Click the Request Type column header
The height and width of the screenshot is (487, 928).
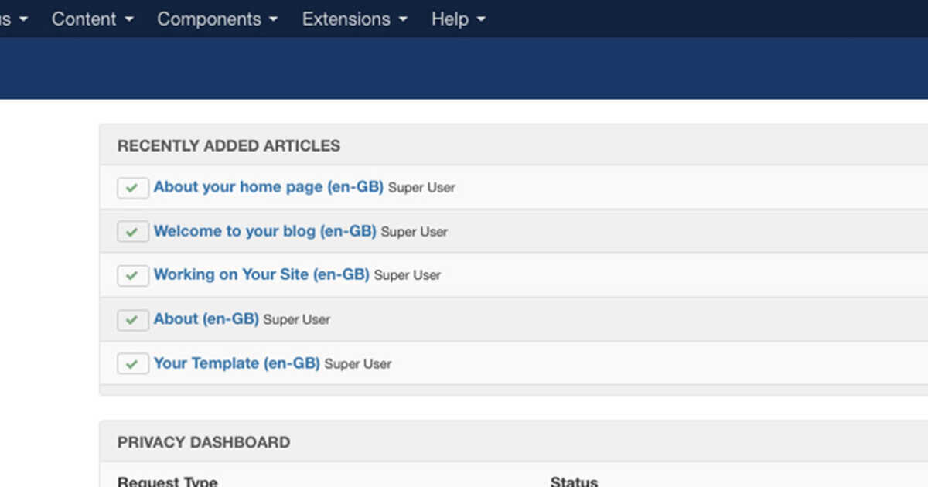pyautogui.click(x=167, y=480)
